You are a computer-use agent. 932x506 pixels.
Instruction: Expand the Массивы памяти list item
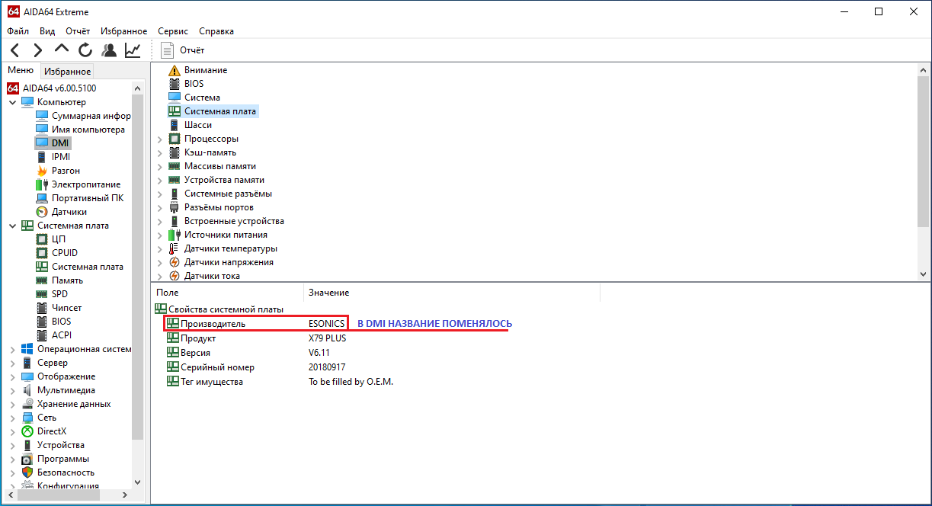[x=160, y=166]
